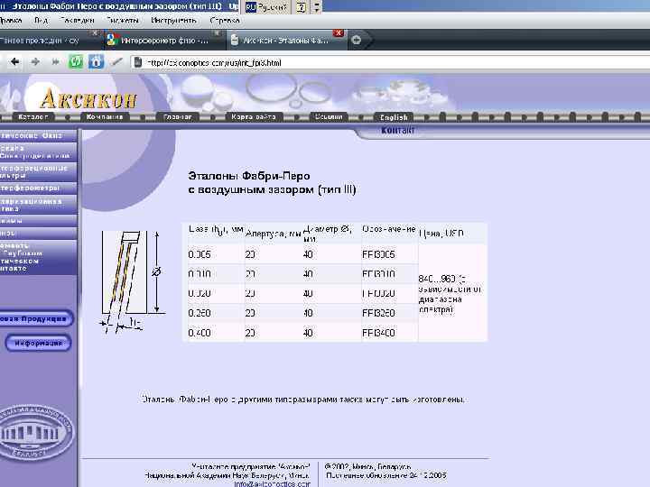Click the Fabry-Perot etalon diagram image
The image size is (650, 487).
[x=132, y=281]
